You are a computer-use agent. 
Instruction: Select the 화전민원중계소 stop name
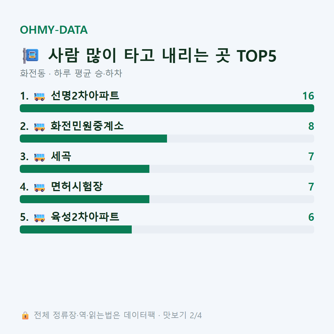pyautogui.click(x=87, y=126)
